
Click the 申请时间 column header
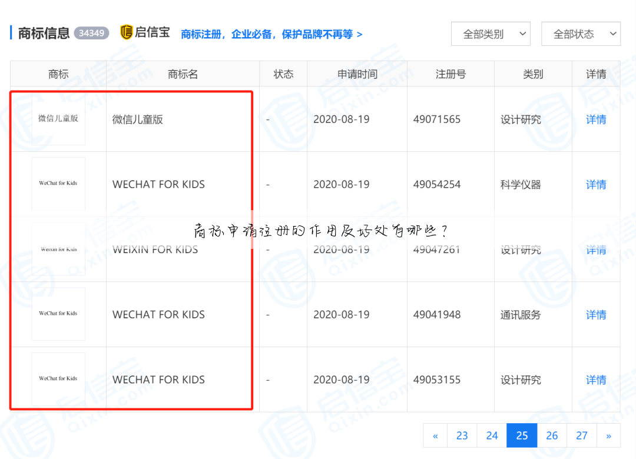(357, 74)
